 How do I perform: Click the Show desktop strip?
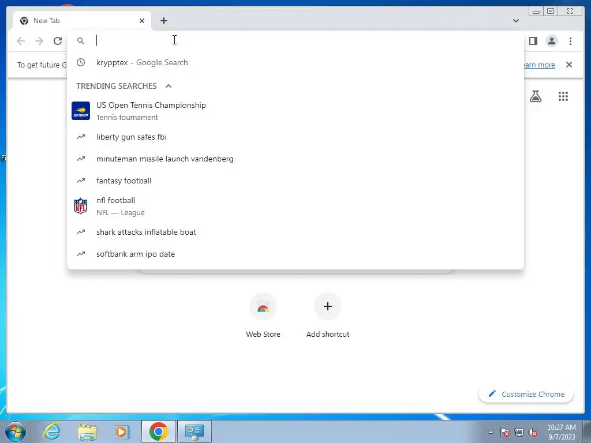tap(588, 431)
